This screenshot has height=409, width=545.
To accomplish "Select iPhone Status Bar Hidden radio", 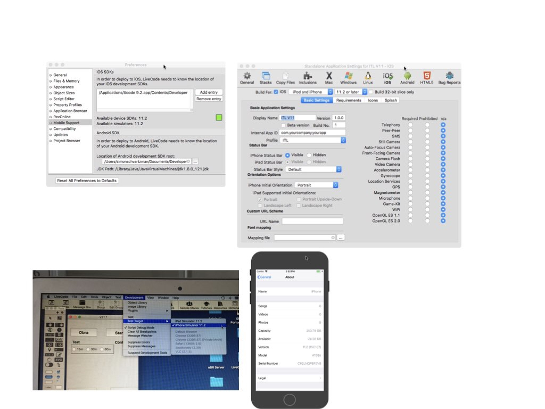I will (309, 155).
